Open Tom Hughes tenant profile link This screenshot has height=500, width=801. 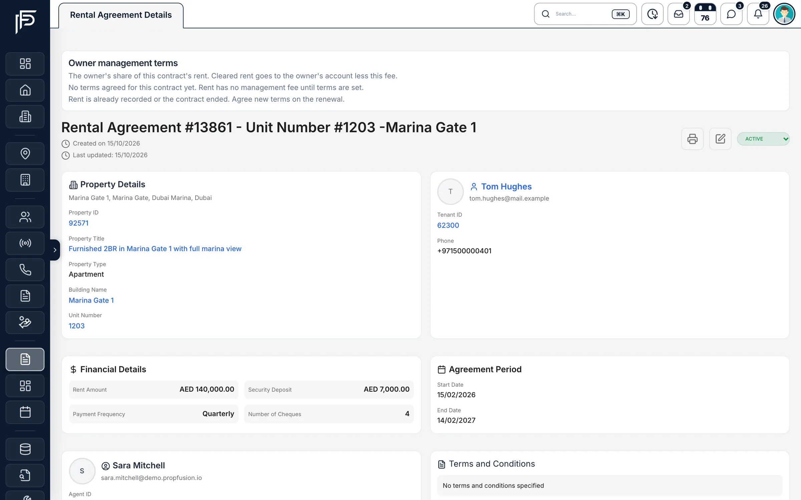506,186
